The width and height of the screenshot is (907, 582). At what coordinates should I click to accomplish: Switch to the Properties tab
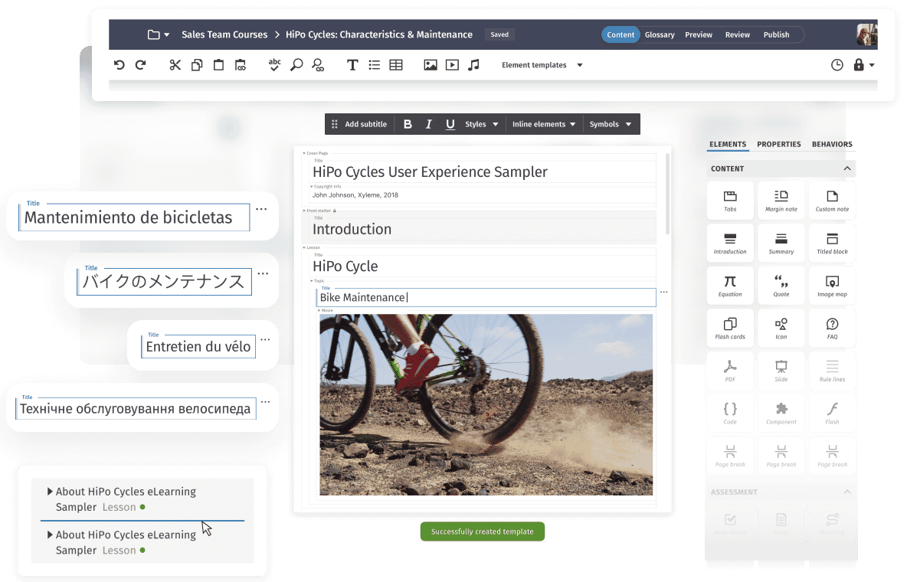click(778, 144)
